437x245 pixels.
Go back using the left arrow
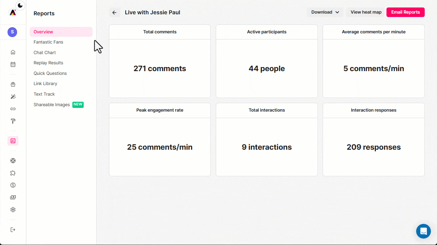pyautogui.click(x=114, y=13)
